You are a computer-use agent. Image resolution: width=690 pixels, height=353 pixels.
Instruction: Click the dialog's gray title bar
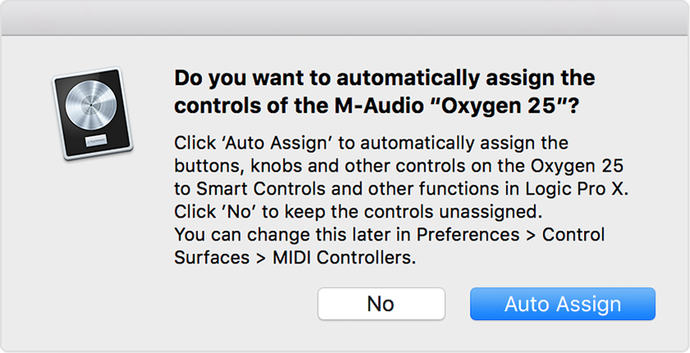[345, 17]
